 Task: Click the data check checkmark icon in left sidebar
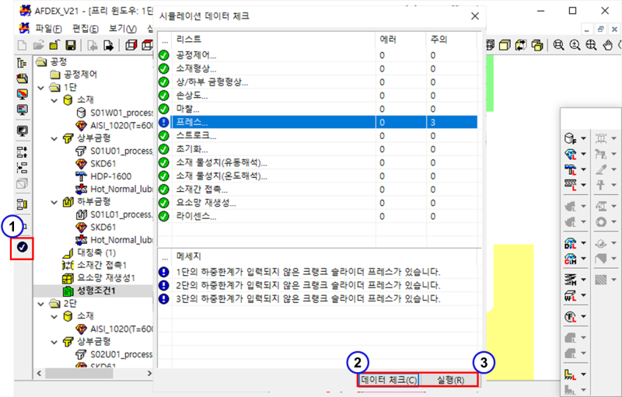click(22, 248)
